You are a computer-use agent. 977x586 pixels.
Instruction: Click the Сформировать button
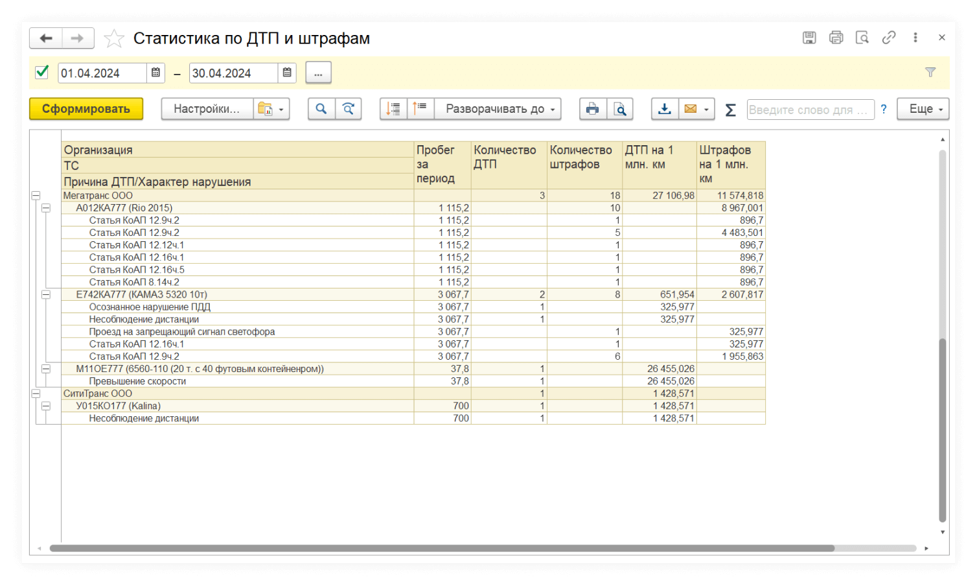coord(86,109)
